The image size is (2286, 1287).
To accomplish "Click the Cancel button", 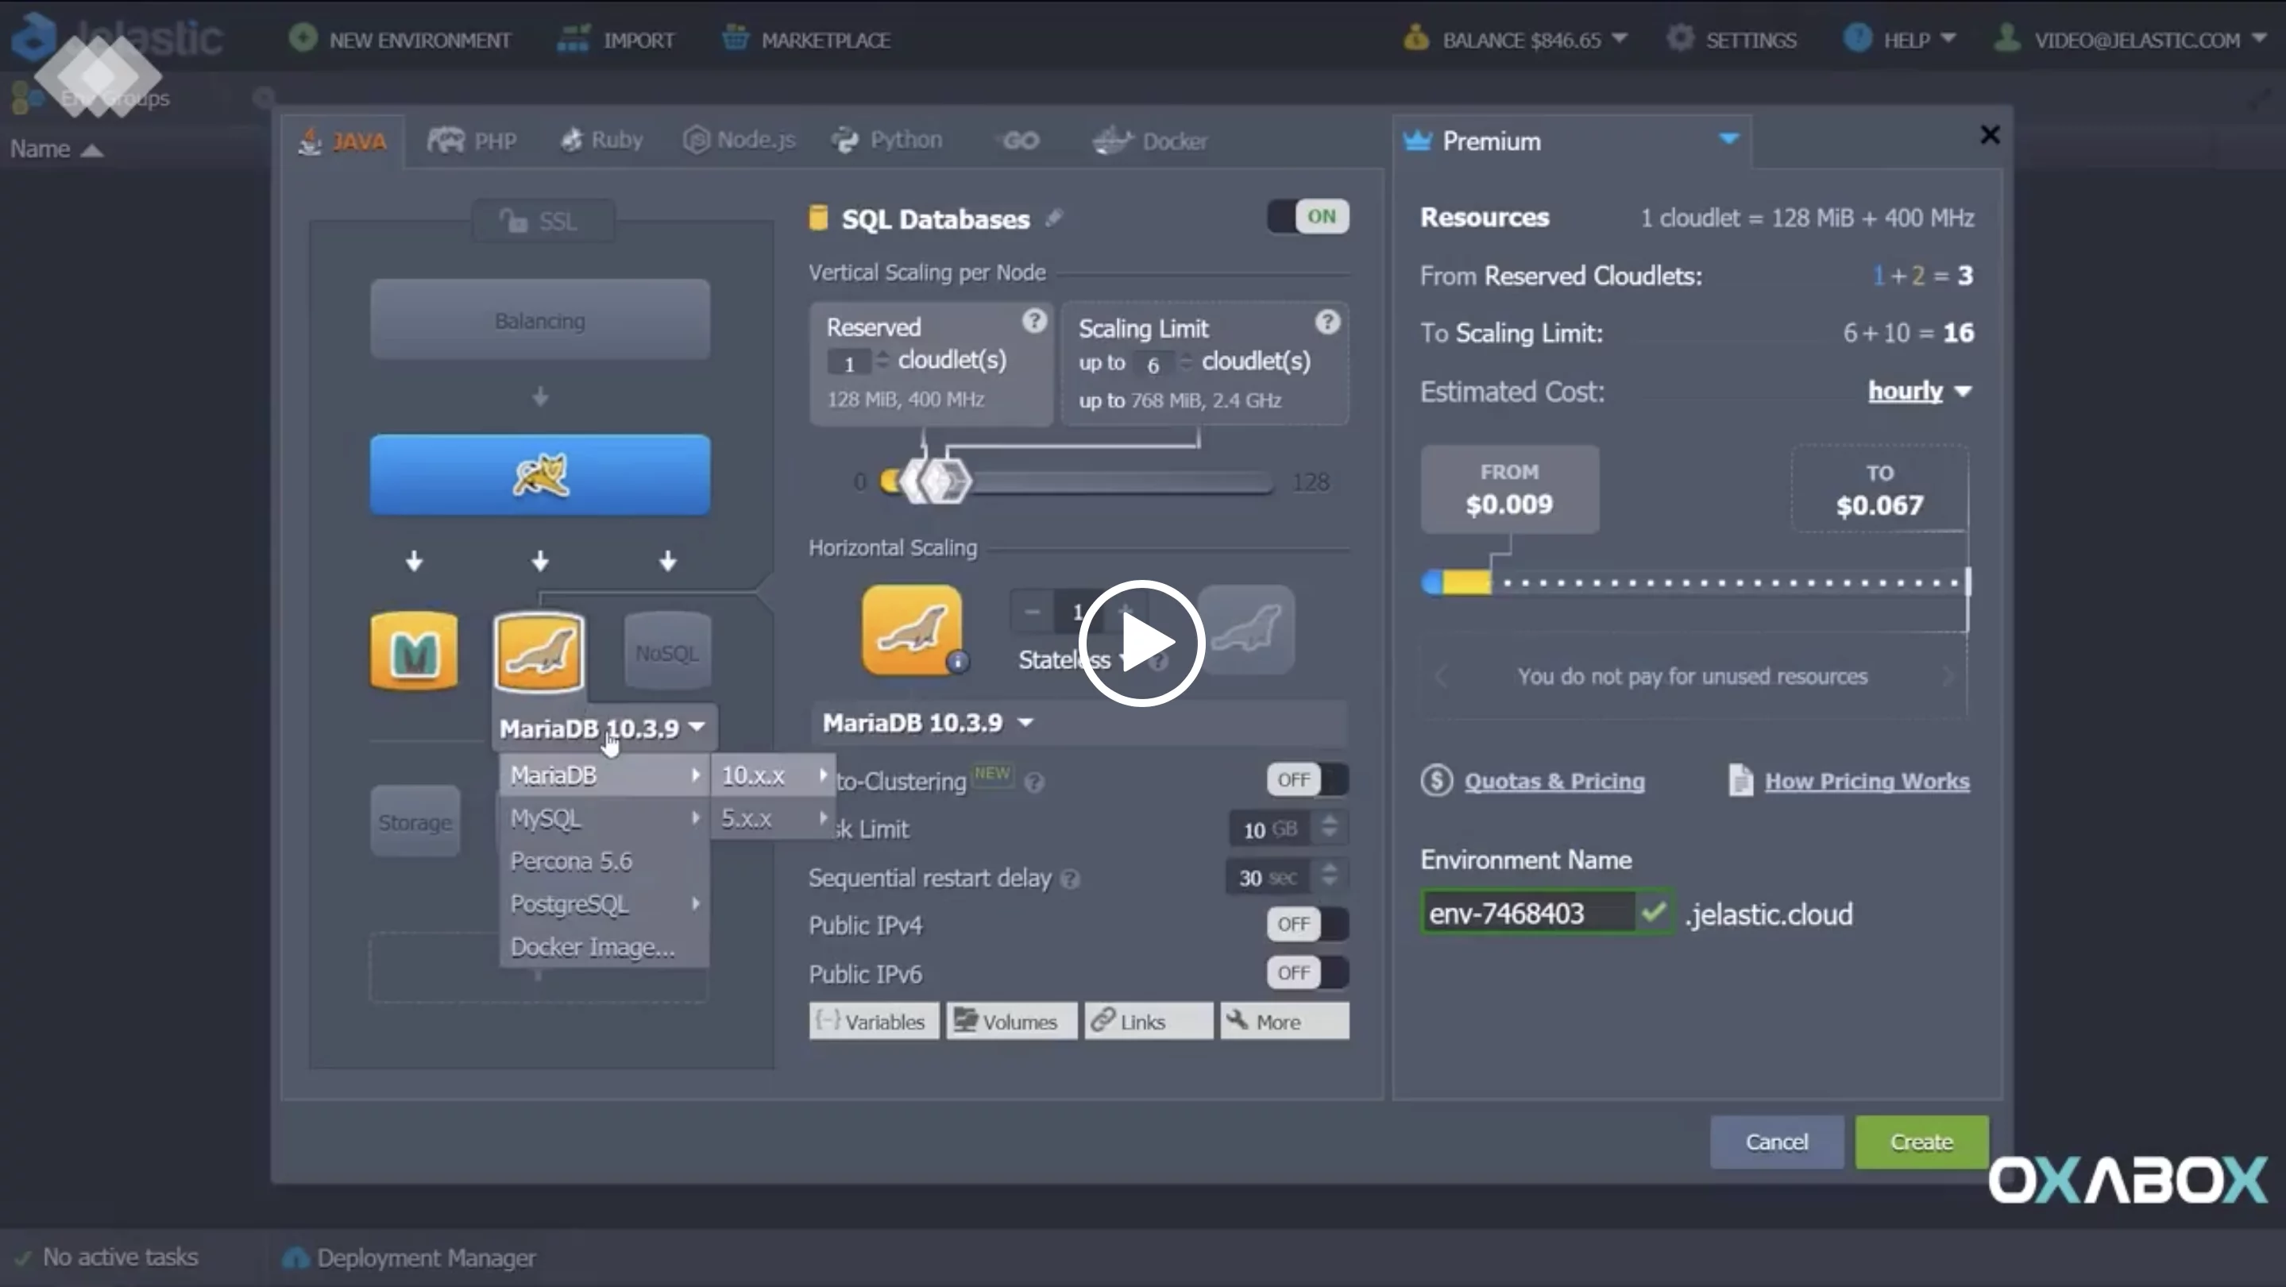I will (x=1777, y=1142).
